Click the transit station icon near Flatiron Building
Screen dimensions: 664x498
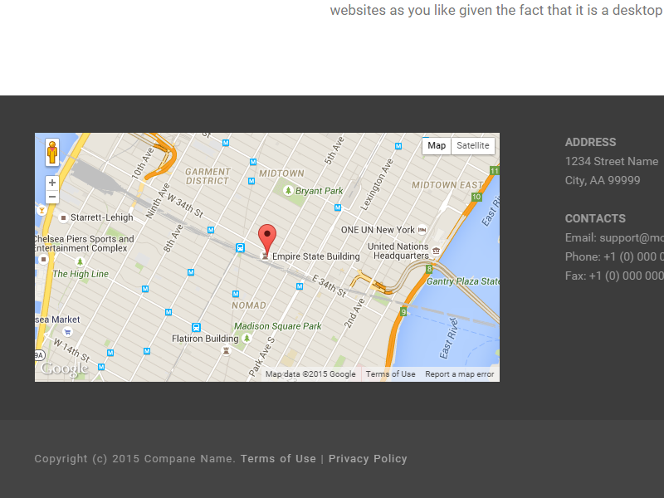click(x=196, y=327)
